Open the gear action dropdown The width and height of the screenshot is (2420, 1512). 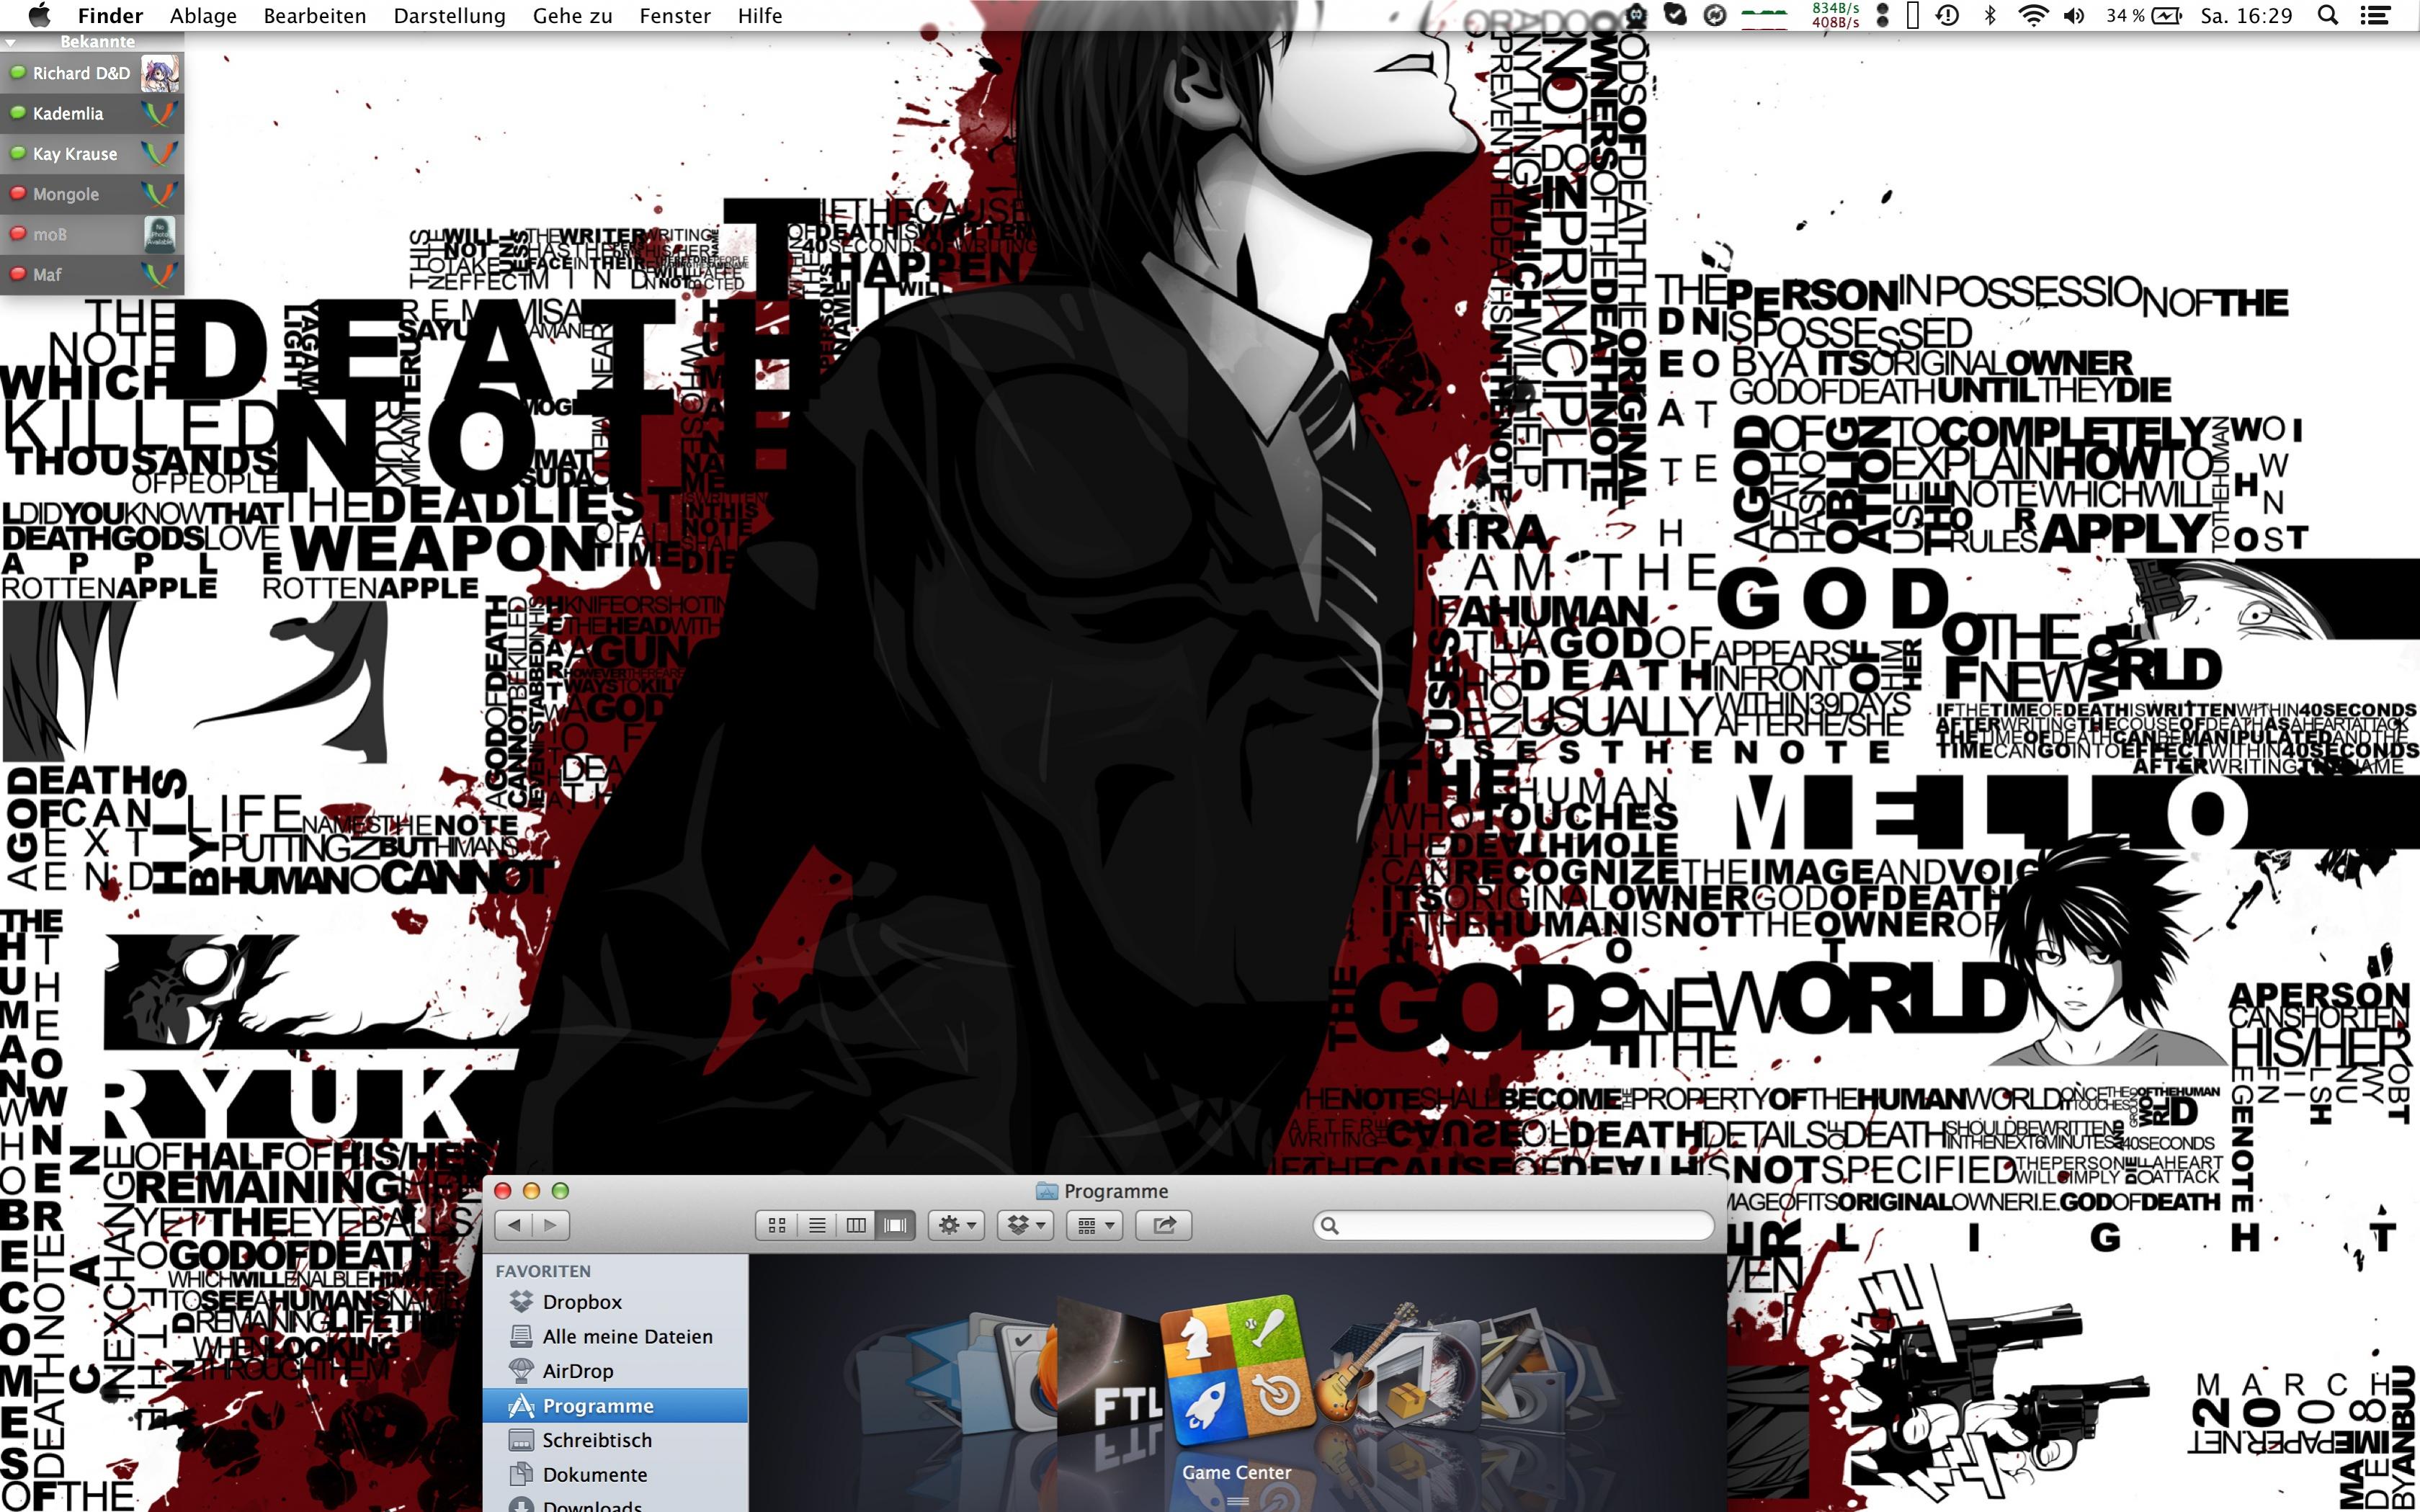point(957,1225)
